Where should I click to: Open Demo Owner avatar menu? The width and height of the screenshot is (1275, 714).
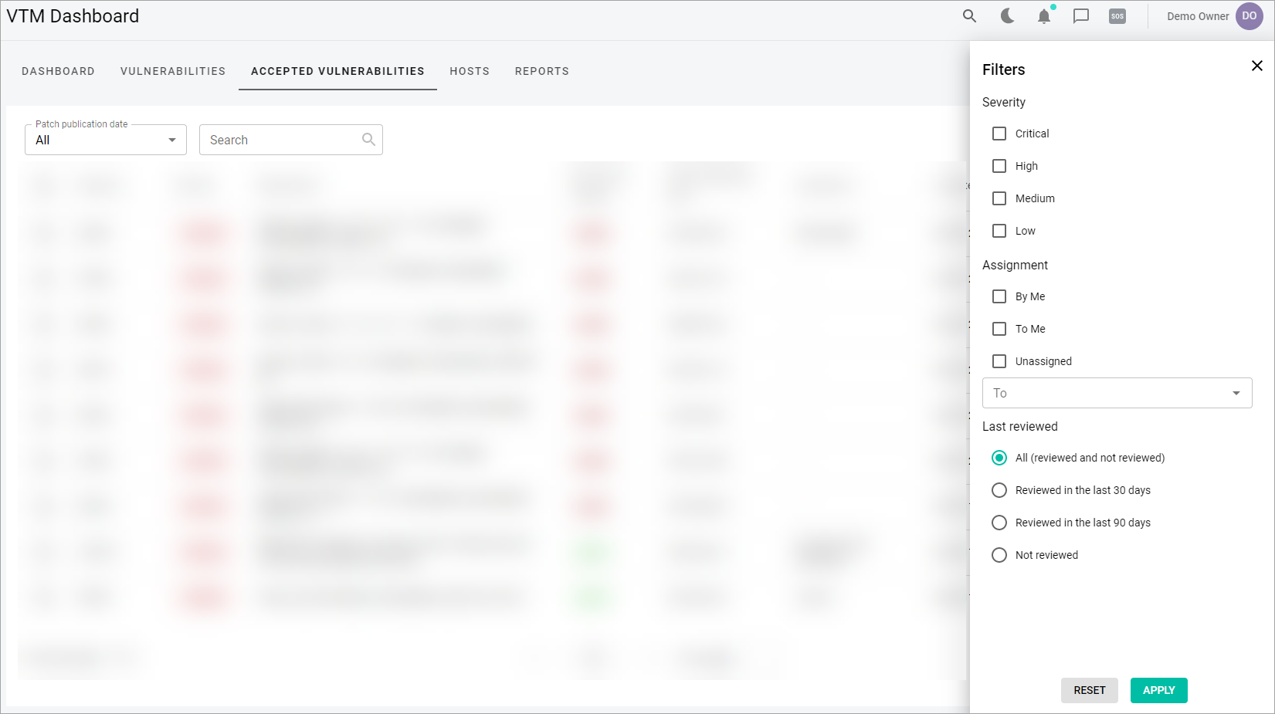click(x=1249, y=15)
